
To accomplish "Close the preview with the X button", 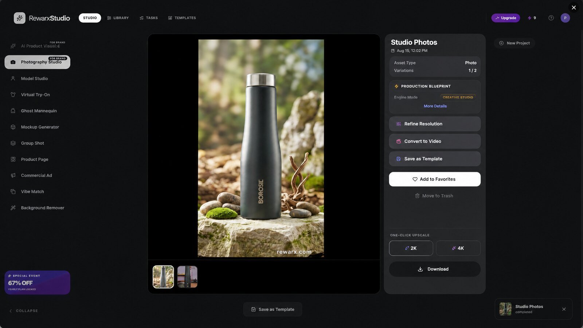I will coord(574,7).
